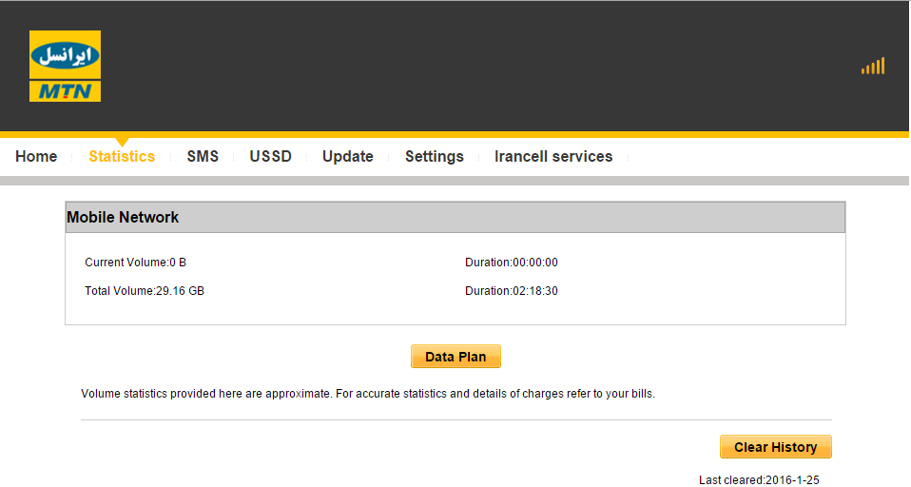Click the total Duration 02:18:30 value

point(512,291)
